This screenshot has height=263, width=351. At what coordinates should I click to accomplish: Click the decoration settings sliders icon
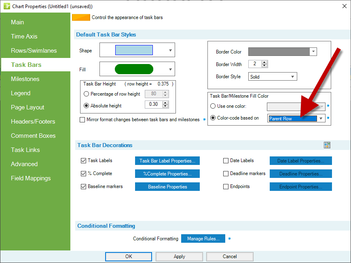pyautogui.click(x=327, y=145)
